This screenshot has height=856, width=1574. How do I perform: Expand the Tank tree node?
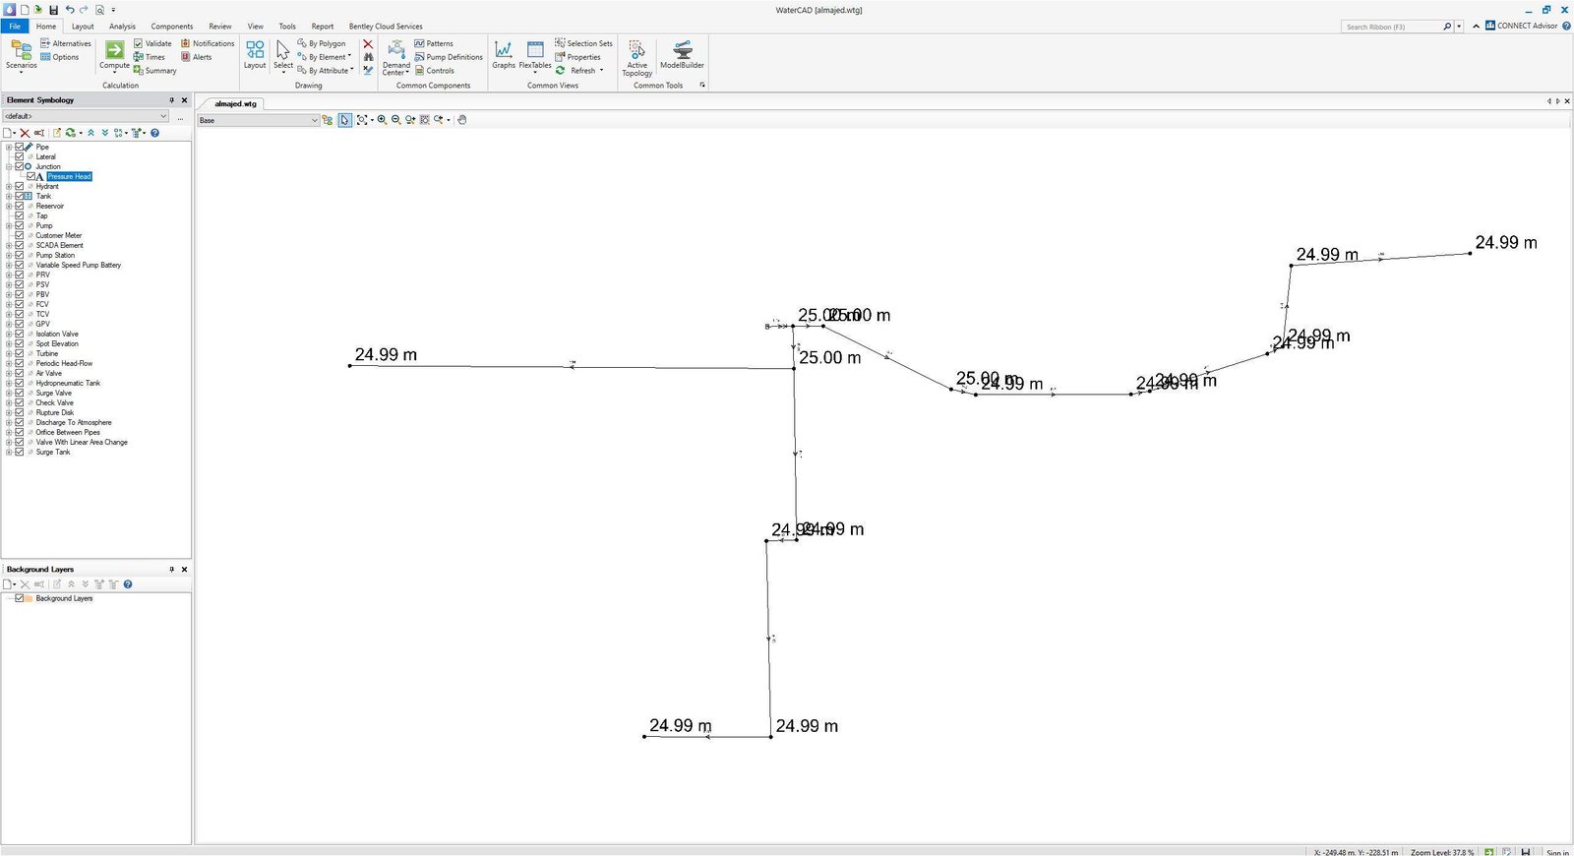(x=9, y=196)
